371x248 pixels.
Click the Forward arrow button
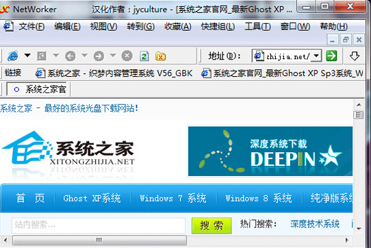(99, 56)
